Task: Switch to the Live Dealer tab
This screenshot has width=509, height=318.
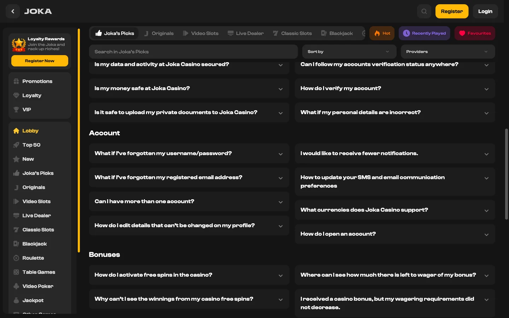Action: 246,33
